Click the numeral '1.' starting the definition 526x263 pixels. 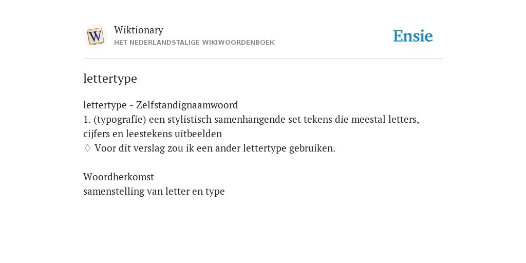pyautogui.click(x=87, y=120)
